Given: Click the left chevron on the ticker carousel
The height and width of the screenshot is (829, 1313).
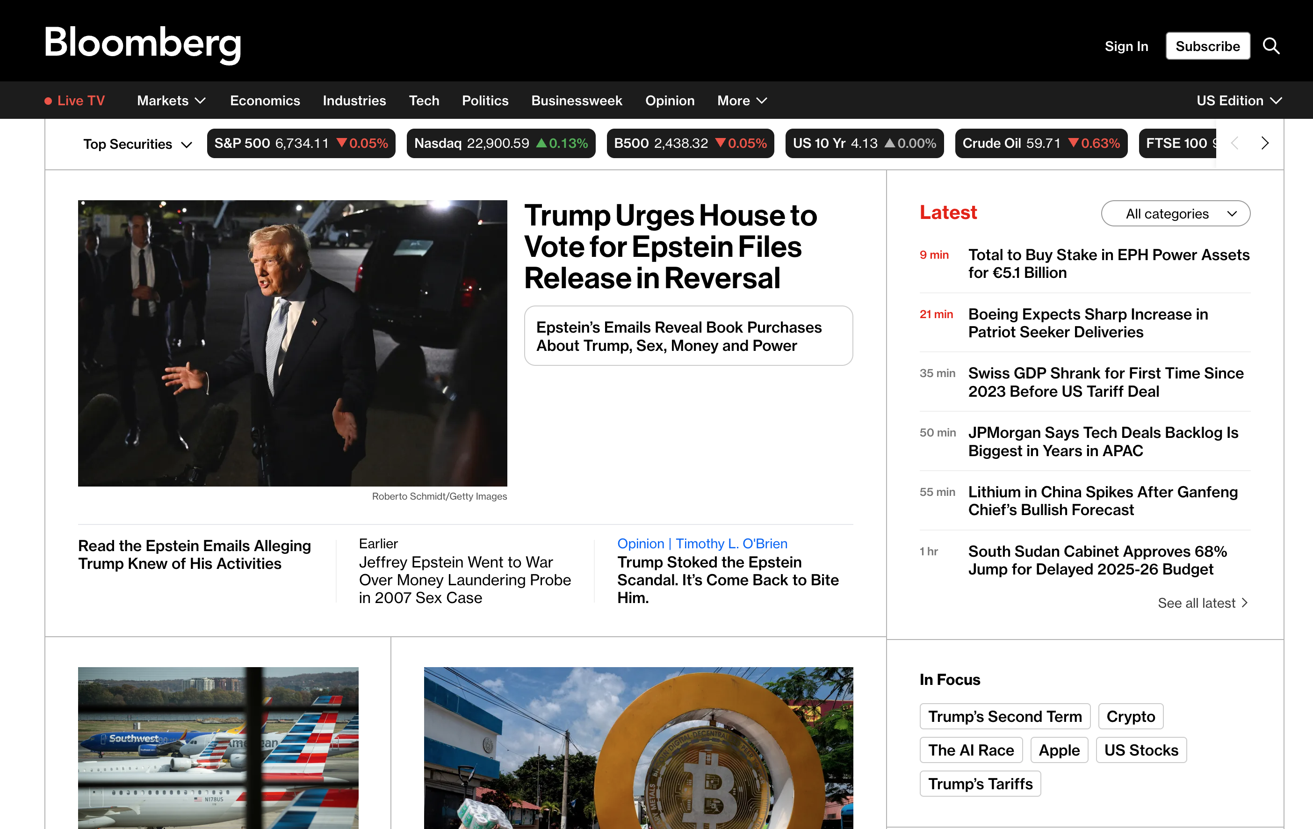Looking at the screenshot, I should pyautogui.click(x=1234, y=144).
